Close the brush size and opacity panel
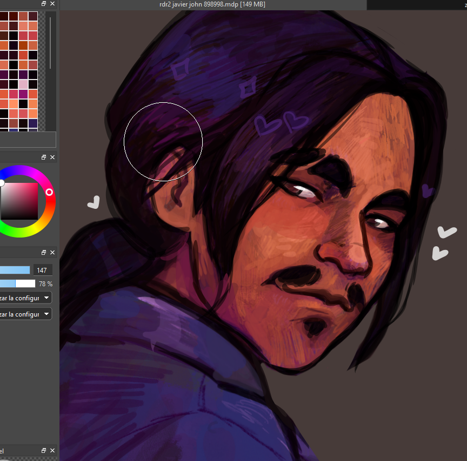Image resolution: width=467 pixels, height=461 pixels. click(52, 252)
